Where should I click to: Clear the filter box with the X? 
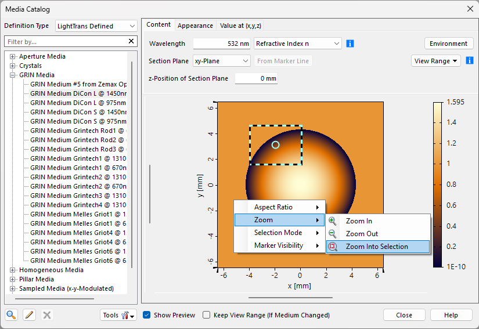coord(131,41)
